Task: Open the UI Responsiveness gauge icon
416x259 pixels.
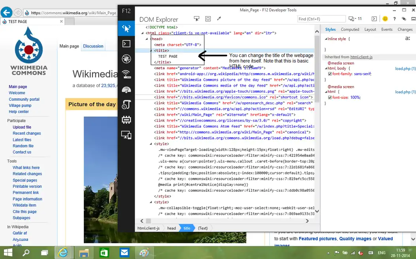Action: pyautogui.click(x=126, y=89)
